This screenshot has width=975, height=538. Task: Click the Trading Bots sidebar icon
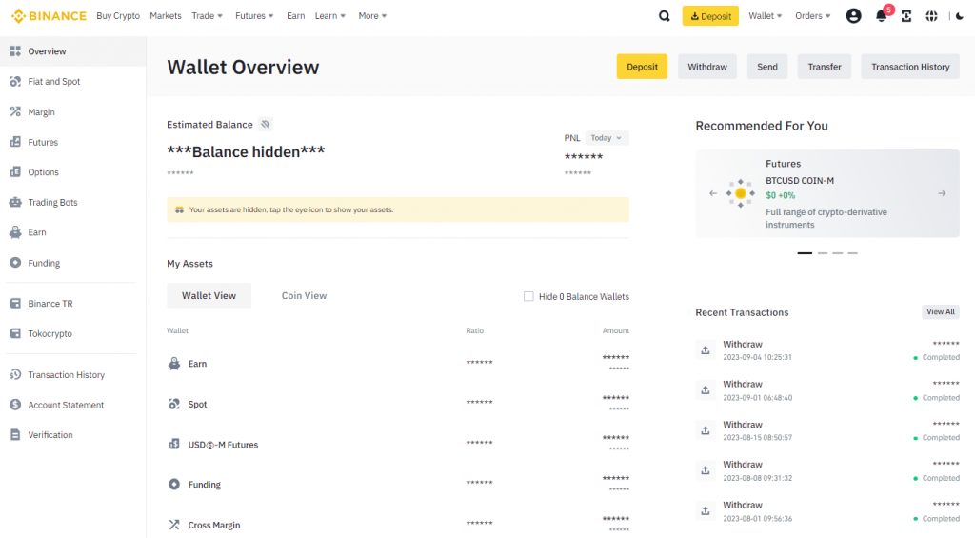tap(15, 203)
